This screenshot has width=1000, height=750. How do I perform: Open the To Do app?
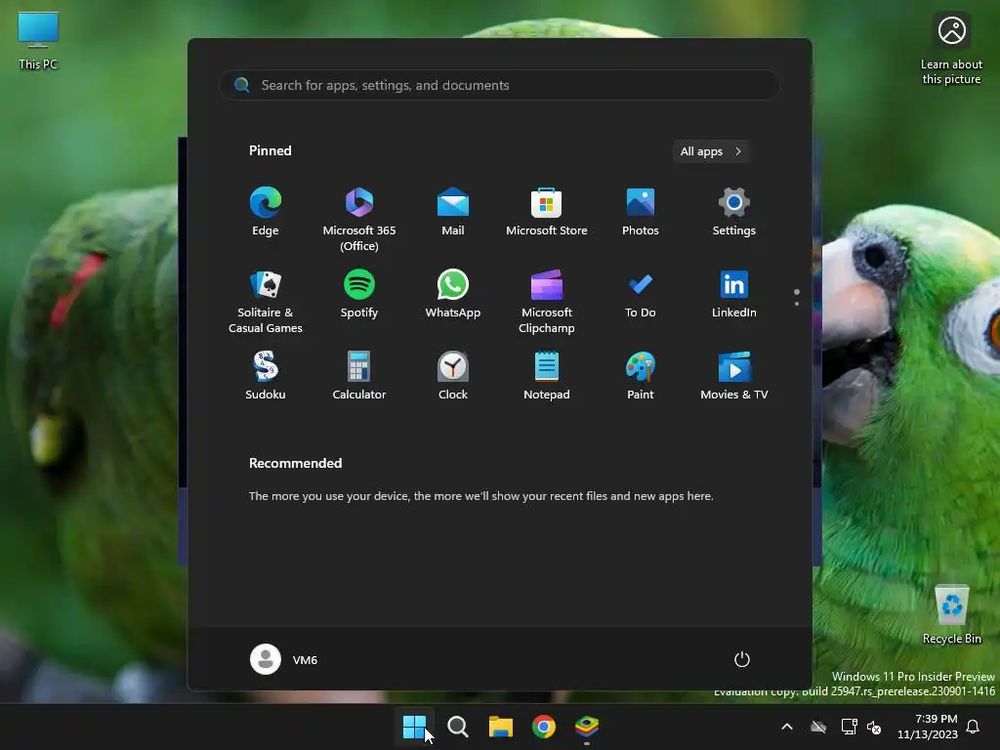[641, 294]
